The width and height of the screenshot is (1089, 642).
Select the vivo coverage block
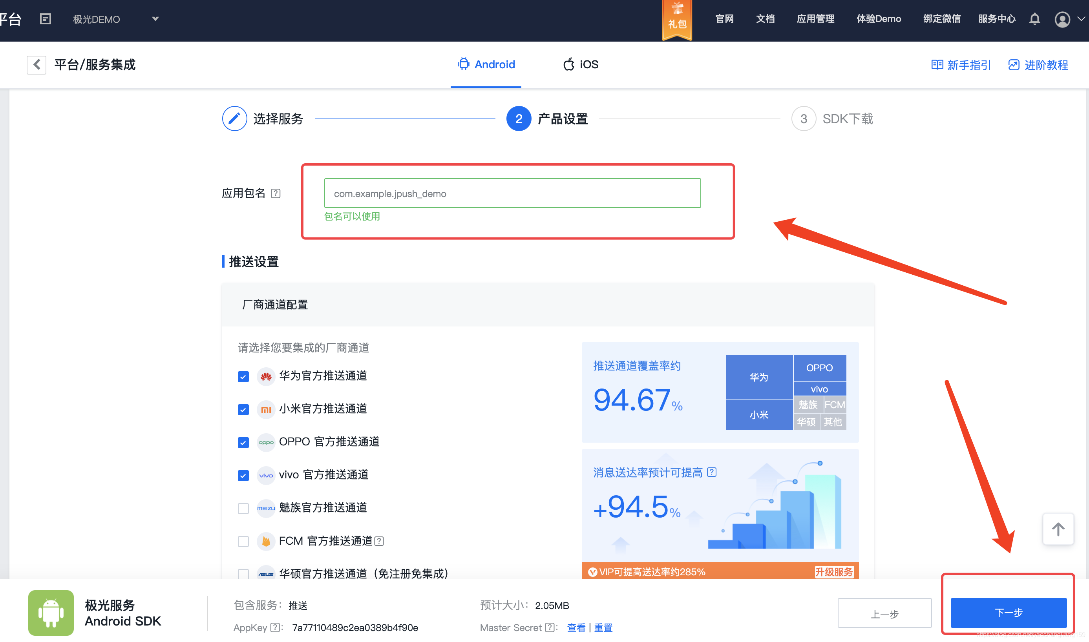point(819,389)
